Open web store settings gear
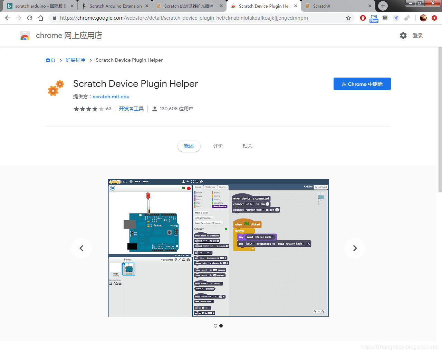 coord(403,36)
